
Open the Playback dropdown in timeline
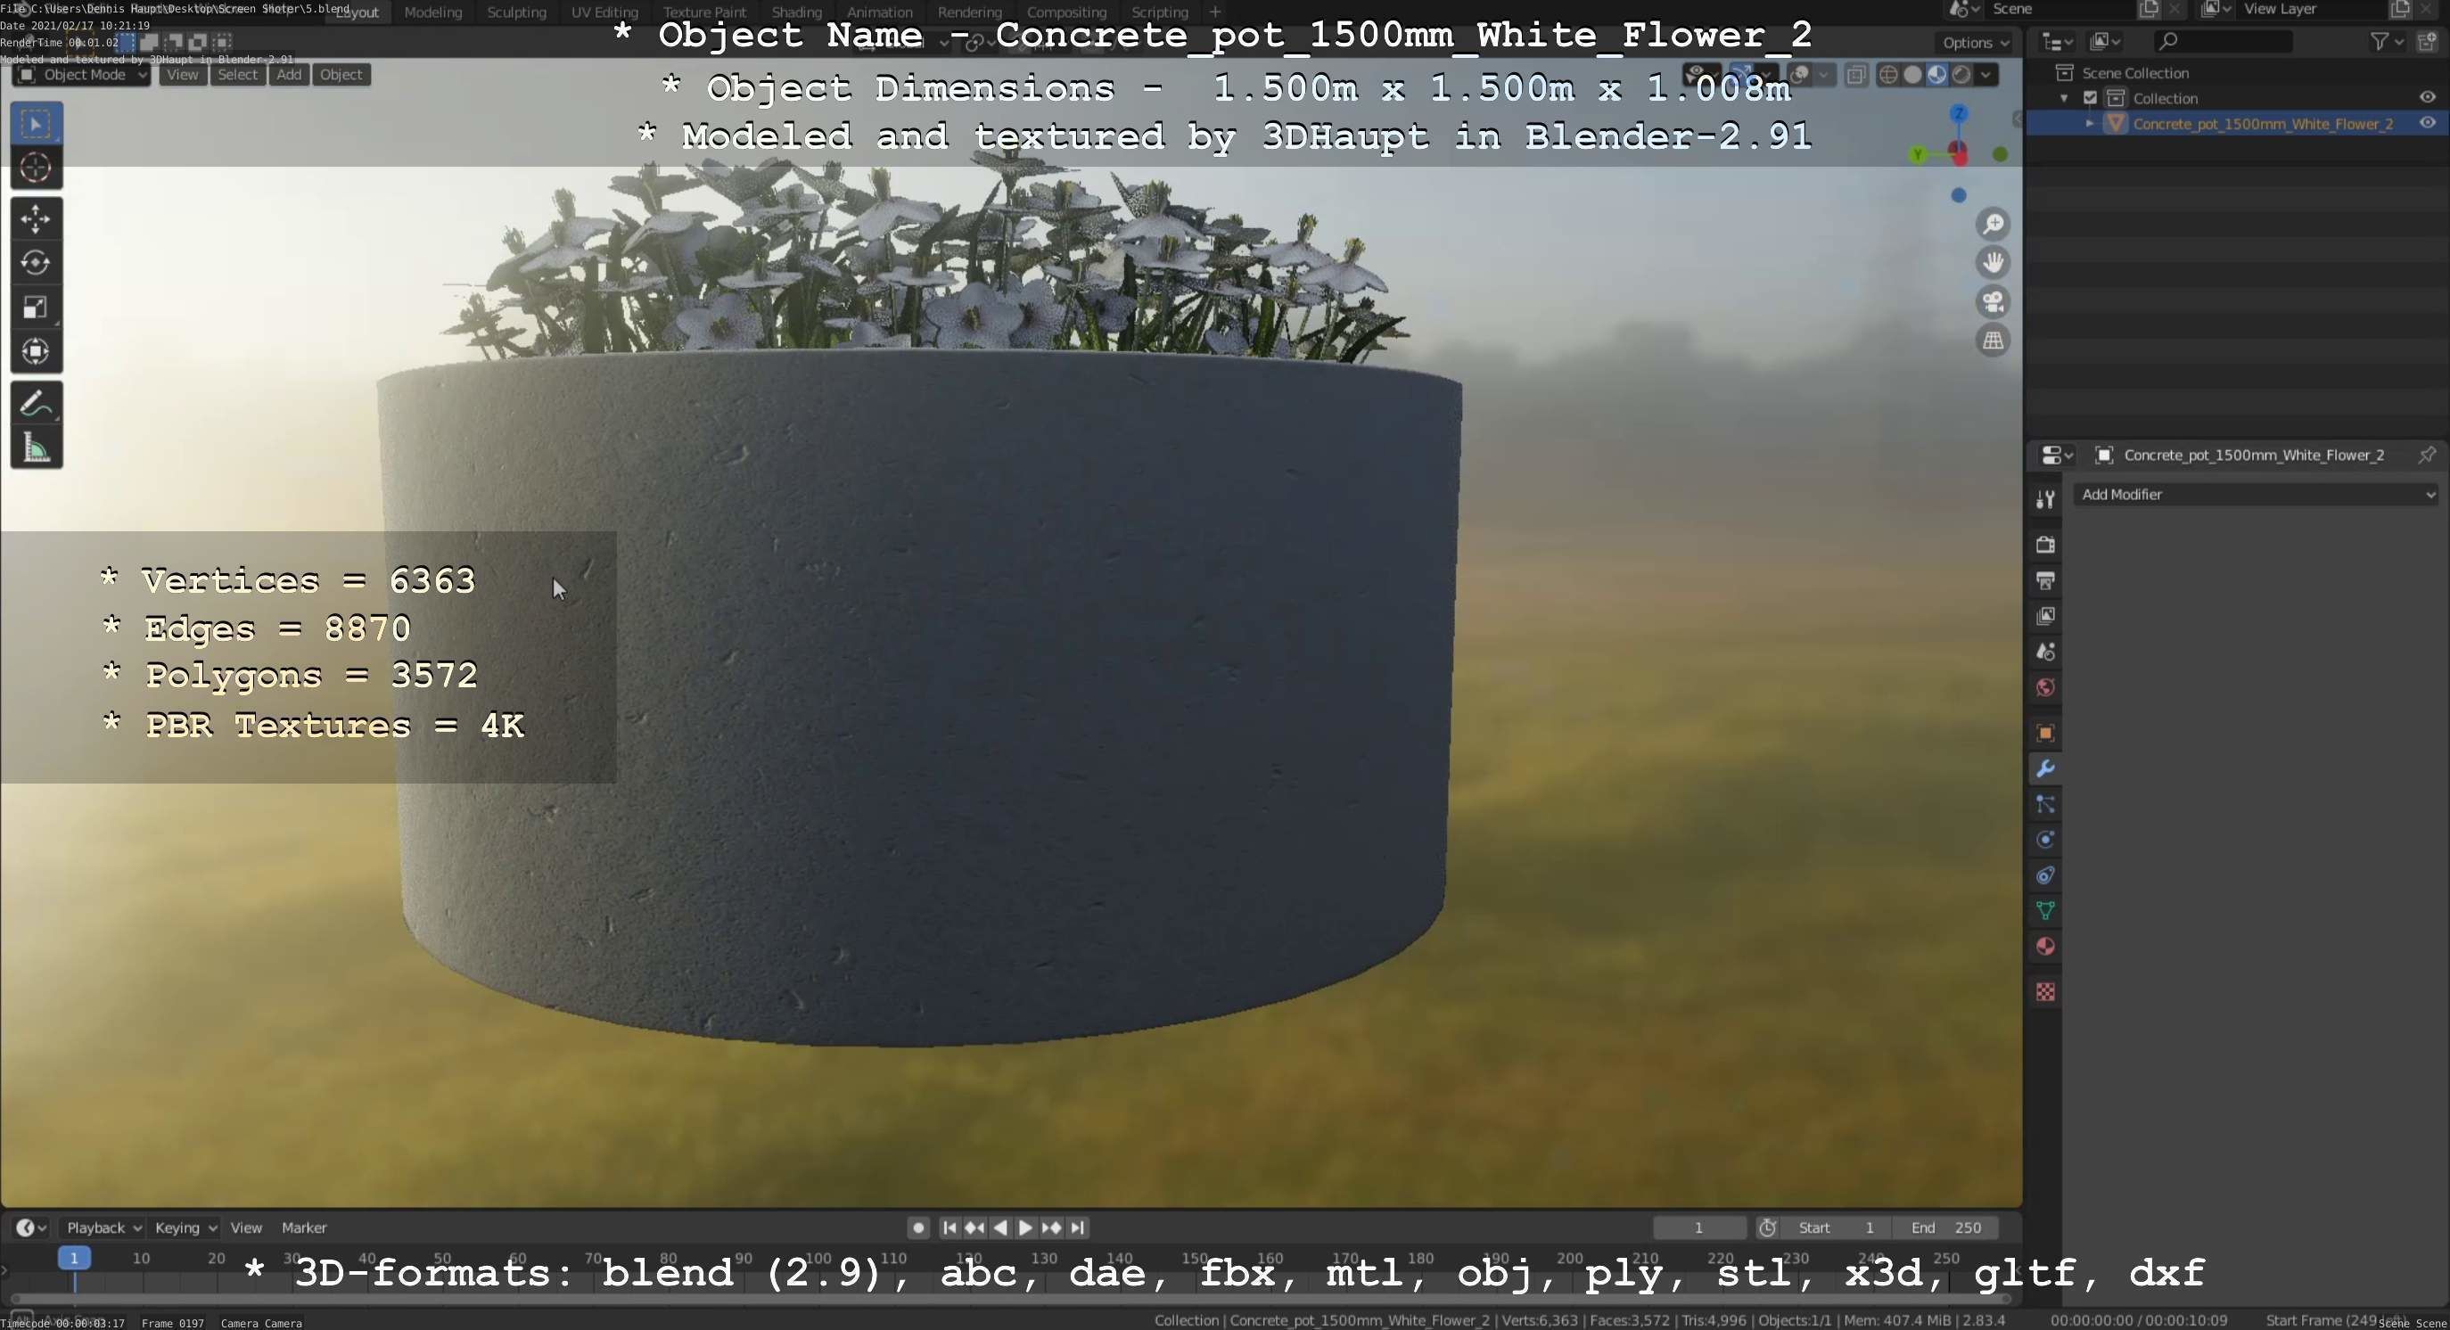(103, 1228)
